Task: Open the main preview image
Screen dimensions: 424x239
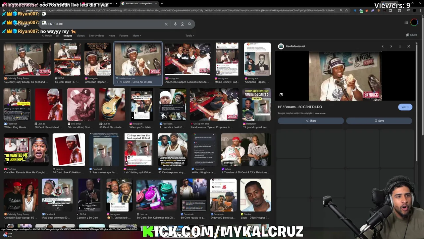Action: point(345,76)
